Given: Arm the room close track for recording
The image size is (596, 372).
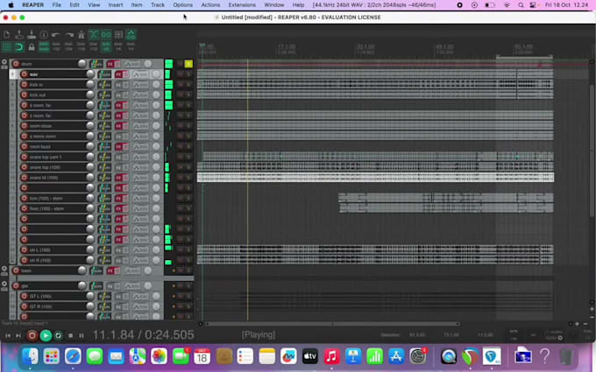Looking at the screenshot, I should point(25,126).
